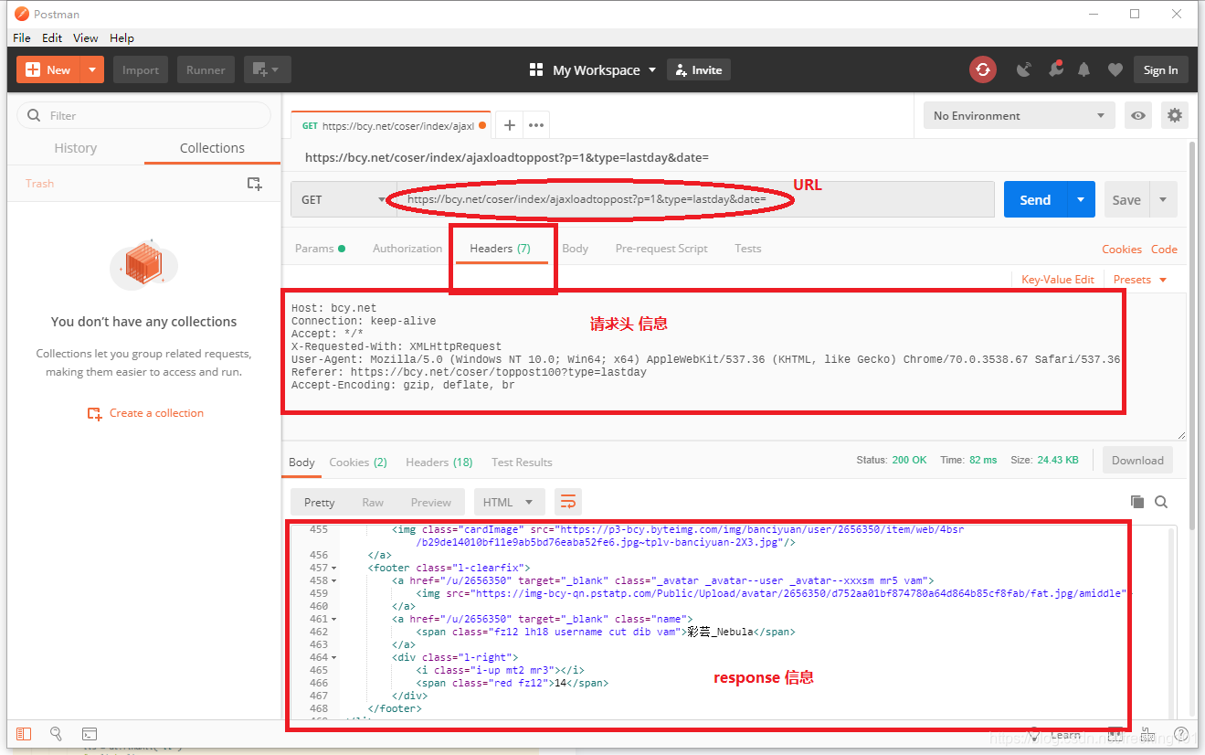Open settings via the wrench icon
This screenshot has width=1205, height=755.
(1055, 69)
